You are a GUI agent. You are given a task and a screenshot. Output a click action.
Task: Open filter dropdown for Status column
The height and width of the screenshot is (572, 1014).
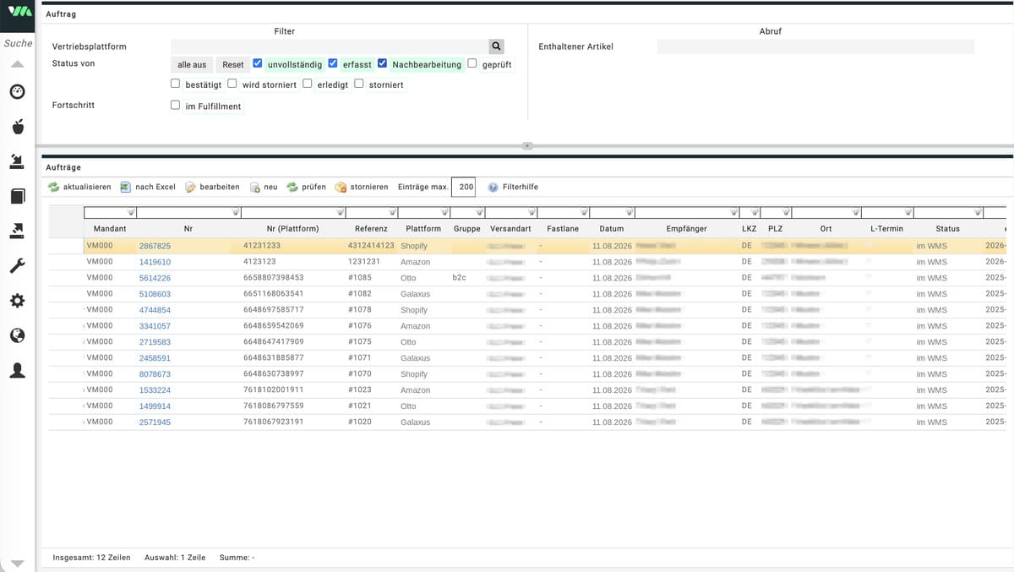pyautogui.click(x=979, y=212)
